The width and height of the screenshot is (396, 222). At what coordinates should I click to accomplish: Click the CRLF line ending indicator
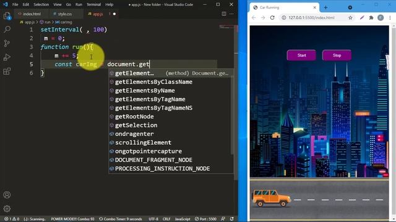pos(166,219)
